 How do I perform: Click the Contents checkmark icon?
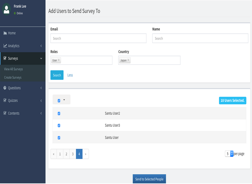(5, 113)
